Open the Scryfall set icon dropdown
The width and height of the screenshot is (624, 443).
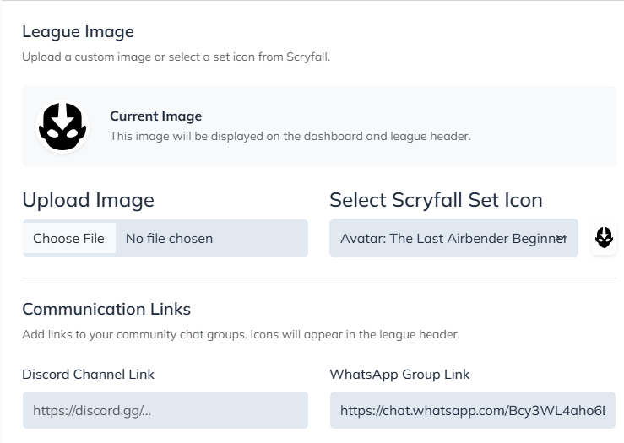click(448, 239)
